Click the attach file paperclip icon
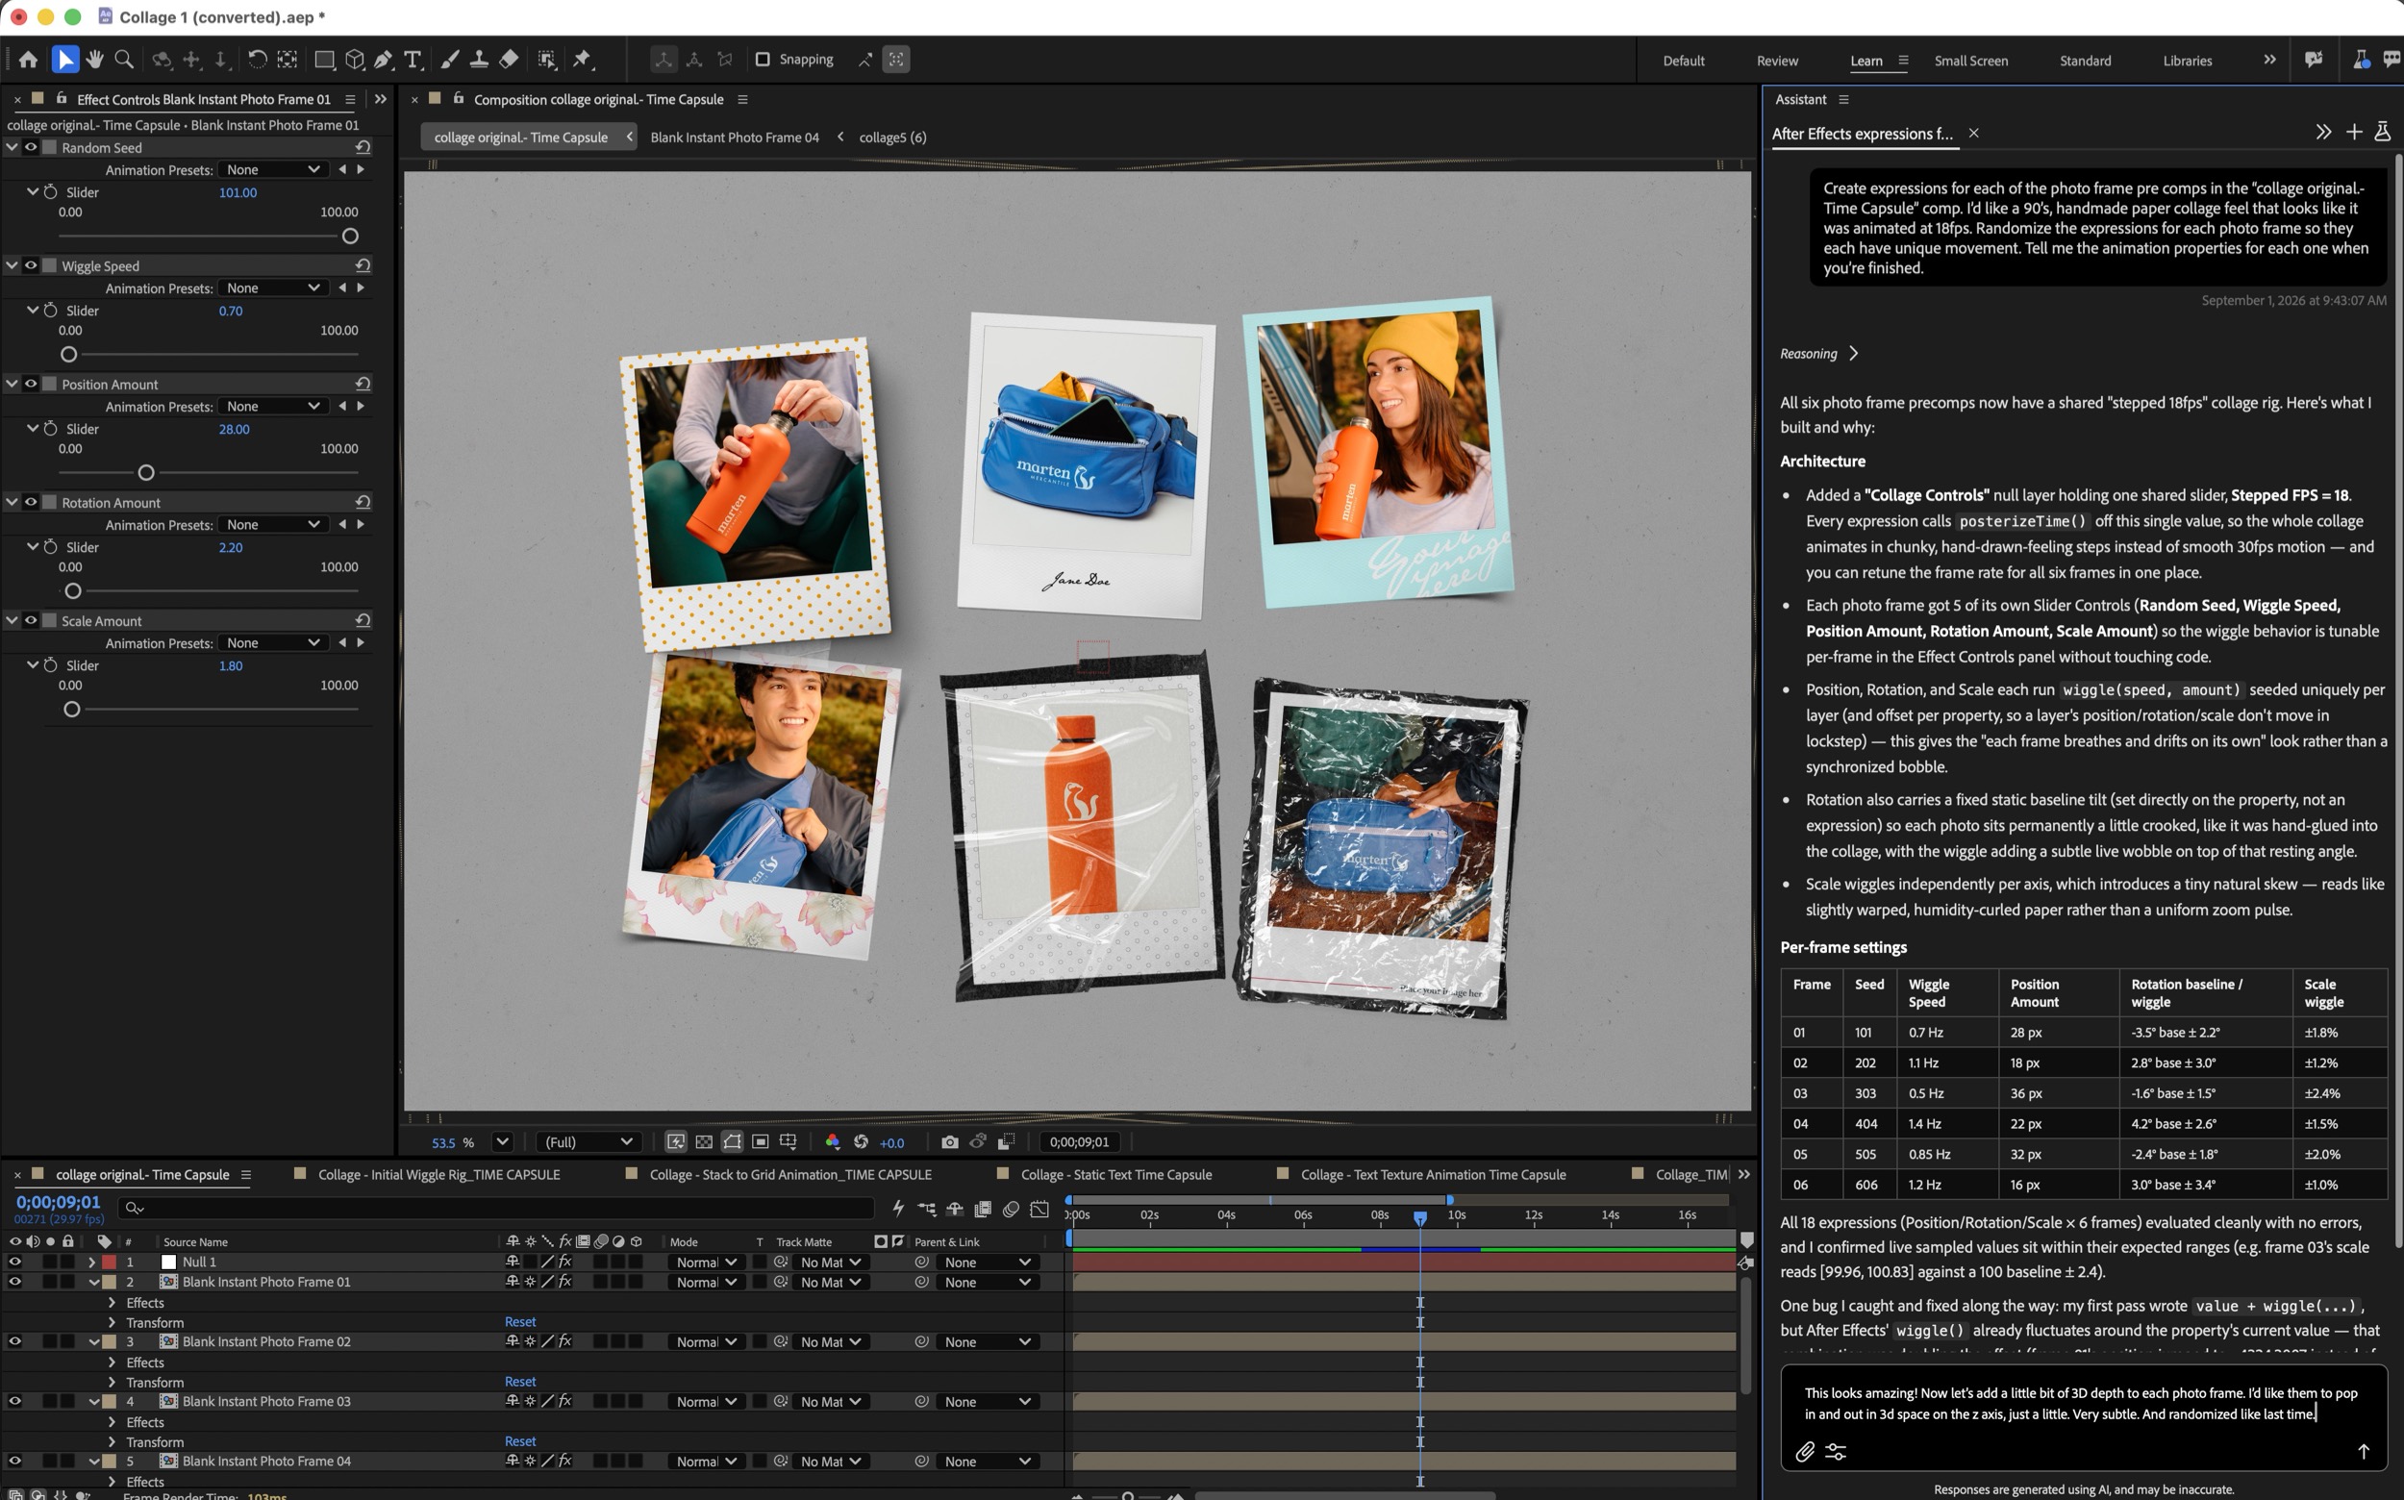This screenshot has height=1500, width=2404. pos(1805,1451)
